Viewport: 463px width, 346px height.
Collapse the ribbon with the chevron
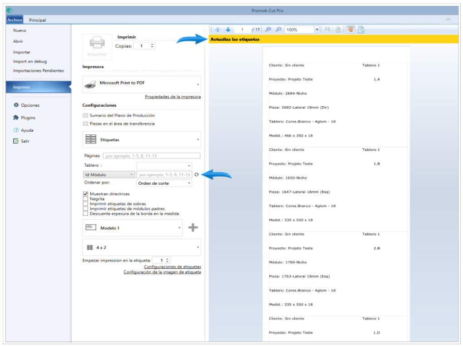pyautogui.click(x=448, y=19)
